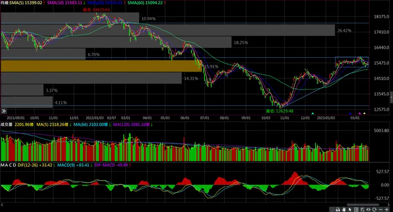Screen dimensions: 393x212
Task: Click the 15475.0 price axis label
Action: [x=381, y=63]
